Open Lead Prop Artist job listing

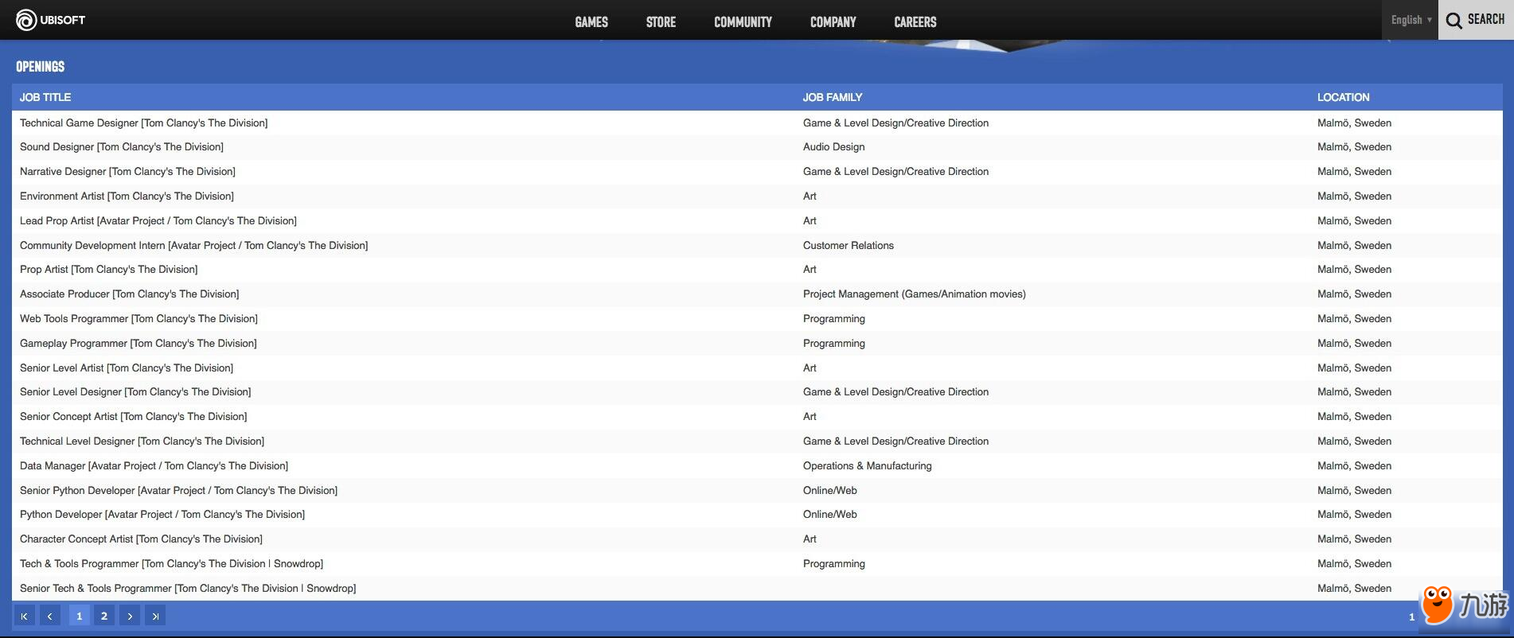158,220
